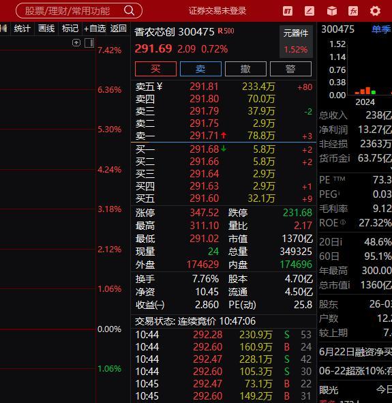Click PE TTM row in right panel
This screenshot has width=392, height=403.
[355, 179]
